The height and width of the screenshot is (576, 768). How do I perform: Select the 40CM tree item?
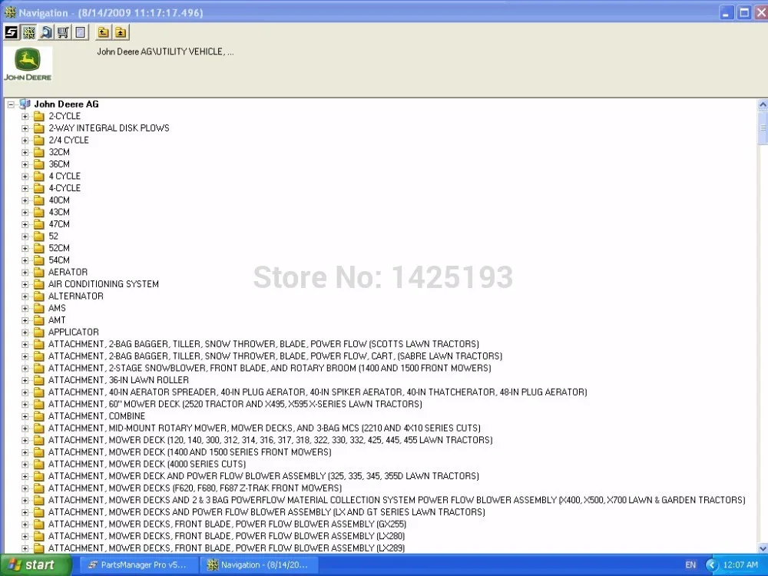coord(59,200)
